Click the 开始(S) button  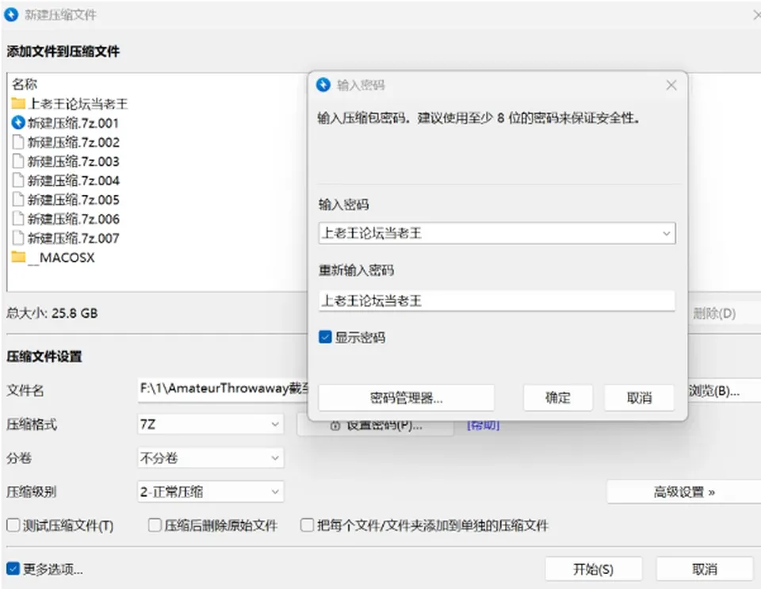click(x=593, y=568)
